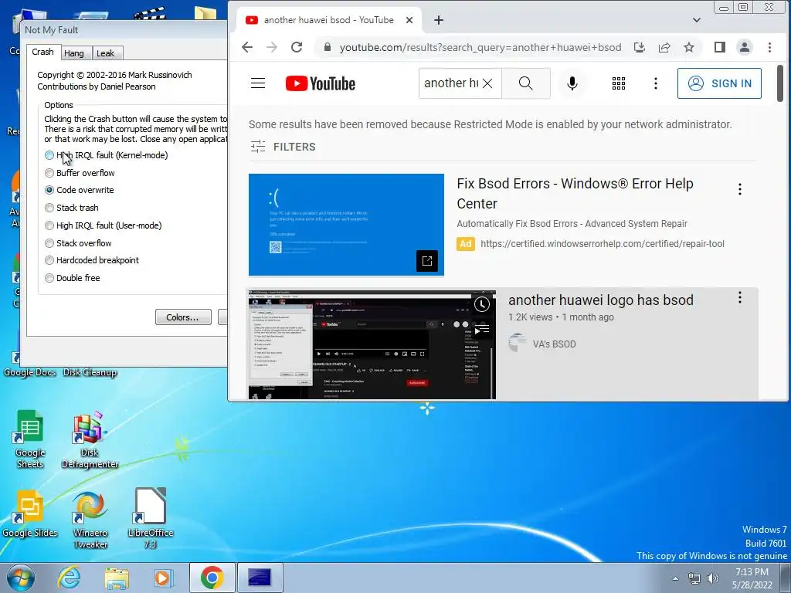The height and width of the screenshot is (593, 791).
Task: Open Google Slides desktop shortcut
Action: [x=30, y=514]
